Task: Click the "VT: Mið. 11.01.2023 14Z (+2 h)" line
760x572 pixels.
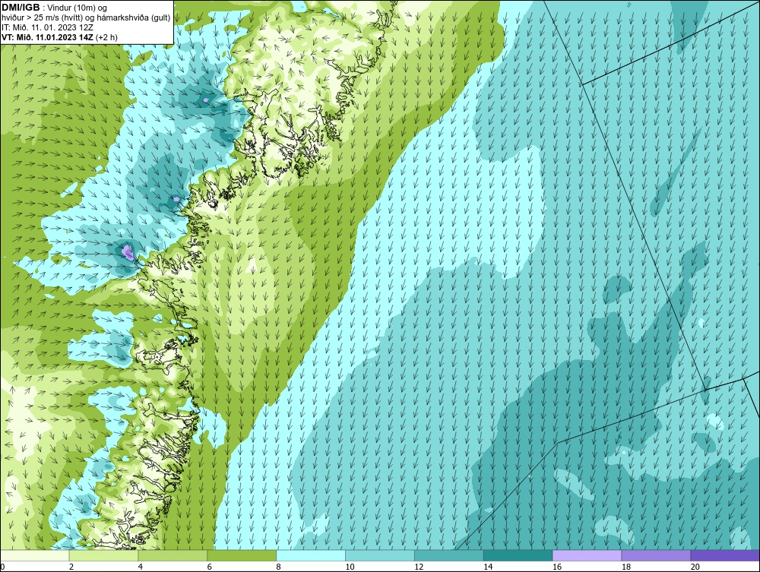Action: click(x=59, y=37)
